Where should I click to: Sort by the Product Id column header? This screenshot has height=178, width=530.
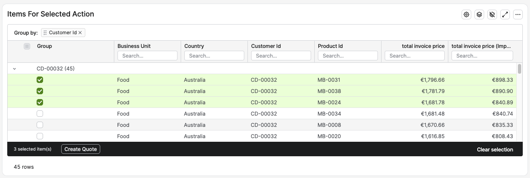coord(330,46)
